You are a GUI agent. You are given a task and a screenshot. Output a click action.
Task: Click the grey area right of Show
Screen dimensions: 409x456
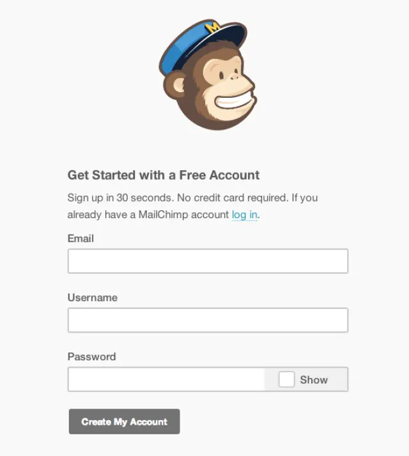coord(339,379)
